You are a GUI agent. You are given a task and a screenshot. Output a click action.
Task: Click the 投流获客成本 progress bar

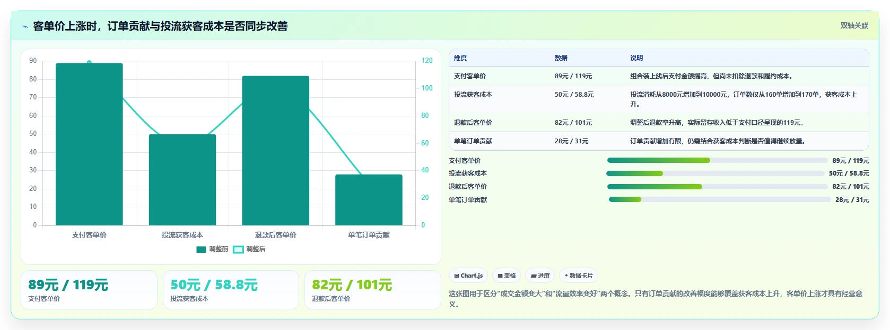click(716, 173)
